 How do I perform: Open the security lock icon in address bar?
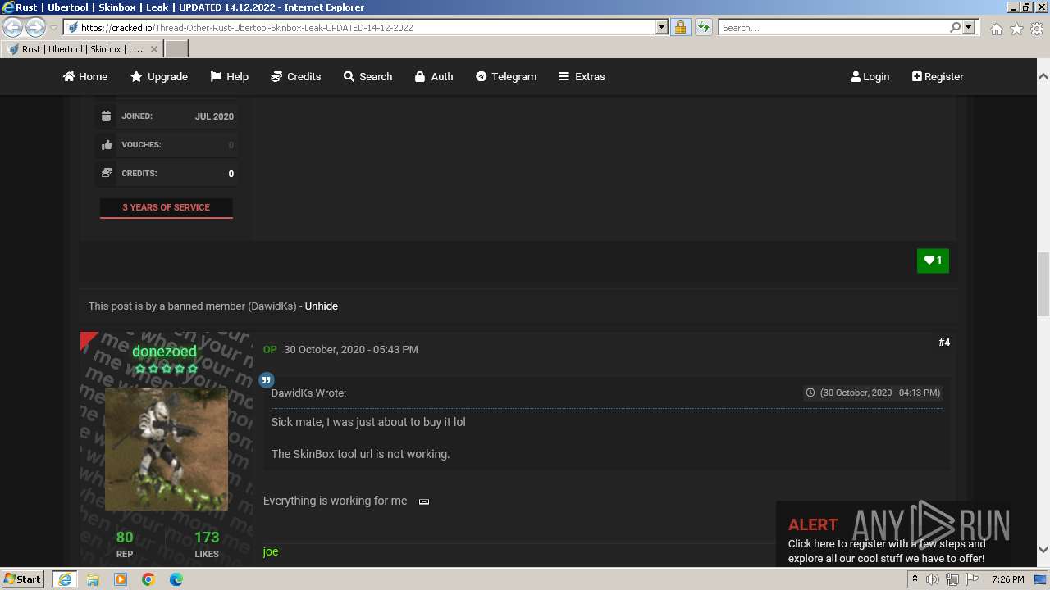point(680,27)
